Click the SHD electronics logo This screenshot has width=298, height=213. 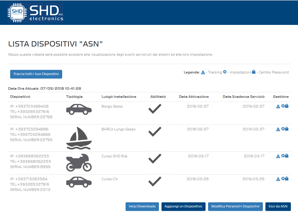(35, 13)
